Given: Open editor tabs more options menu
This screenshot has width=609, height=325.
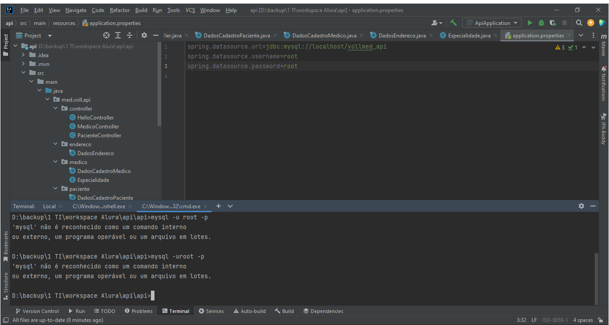Looking at the screenshot, I should (x=593, y=35).
